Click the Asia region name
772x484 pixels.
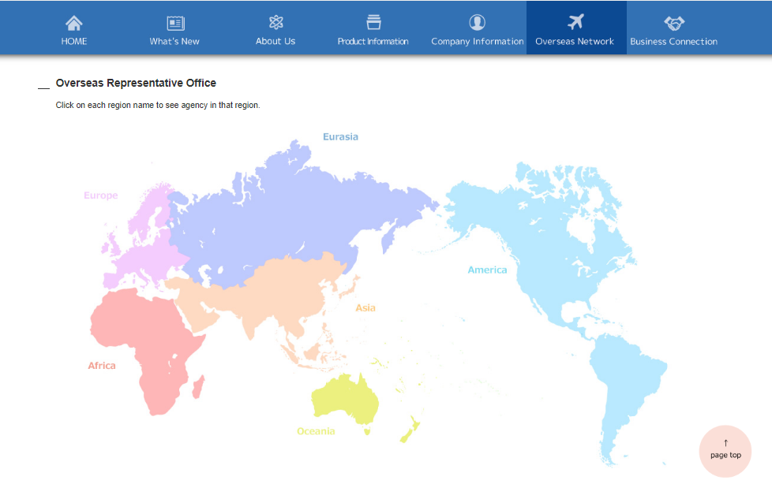tap(365, 308)
